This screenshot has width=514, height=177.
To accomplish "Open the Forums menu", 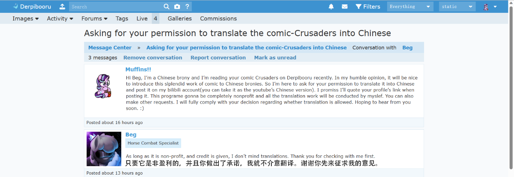I will (94, 18).
